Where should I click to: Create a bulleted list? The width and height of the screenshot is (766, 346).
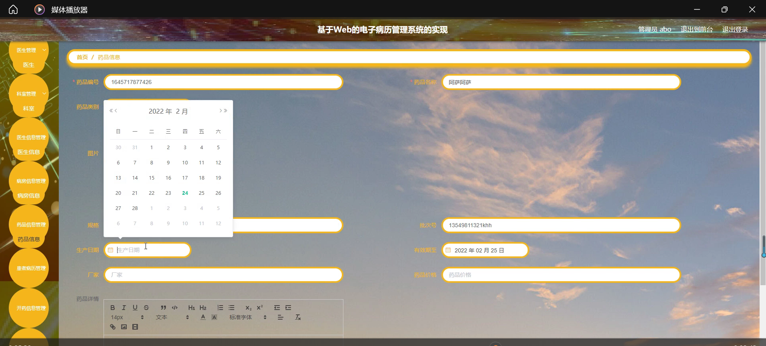click(231, 308)
